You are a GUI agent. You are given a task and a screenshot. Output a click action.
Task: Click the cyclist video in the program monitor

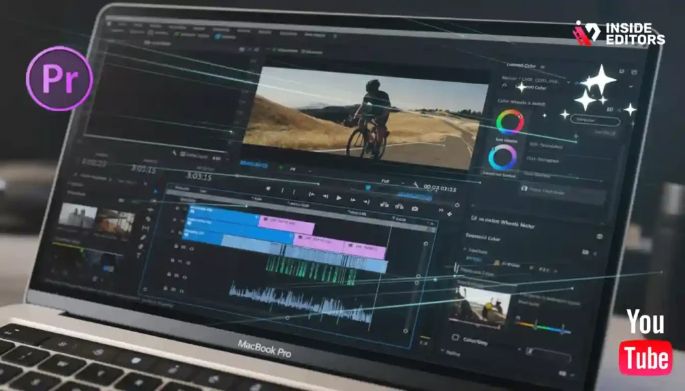click(365, 118)
